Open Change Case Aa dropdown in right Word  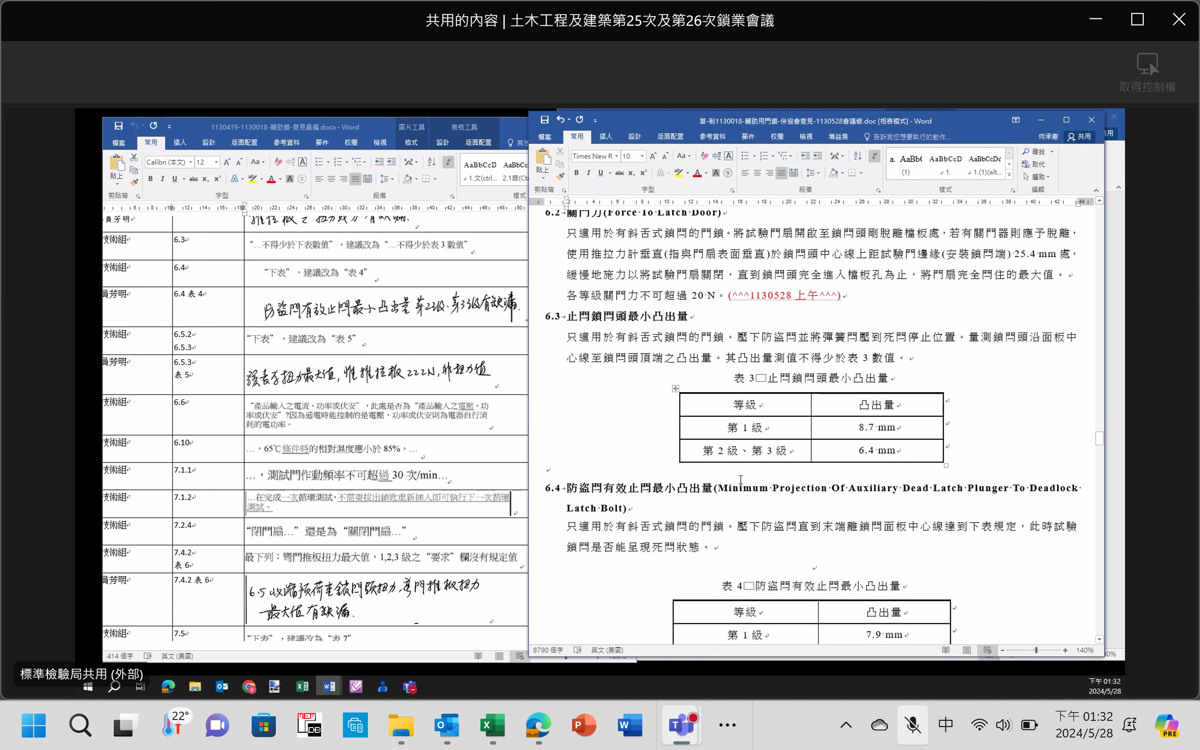pyautogui.click(x=684, y=156)
